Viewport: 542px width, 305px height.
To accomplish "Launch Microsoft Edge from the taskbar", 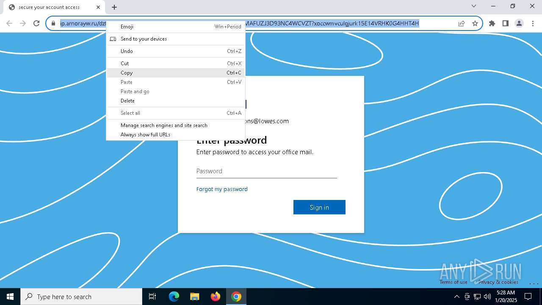I will (174, 297).
